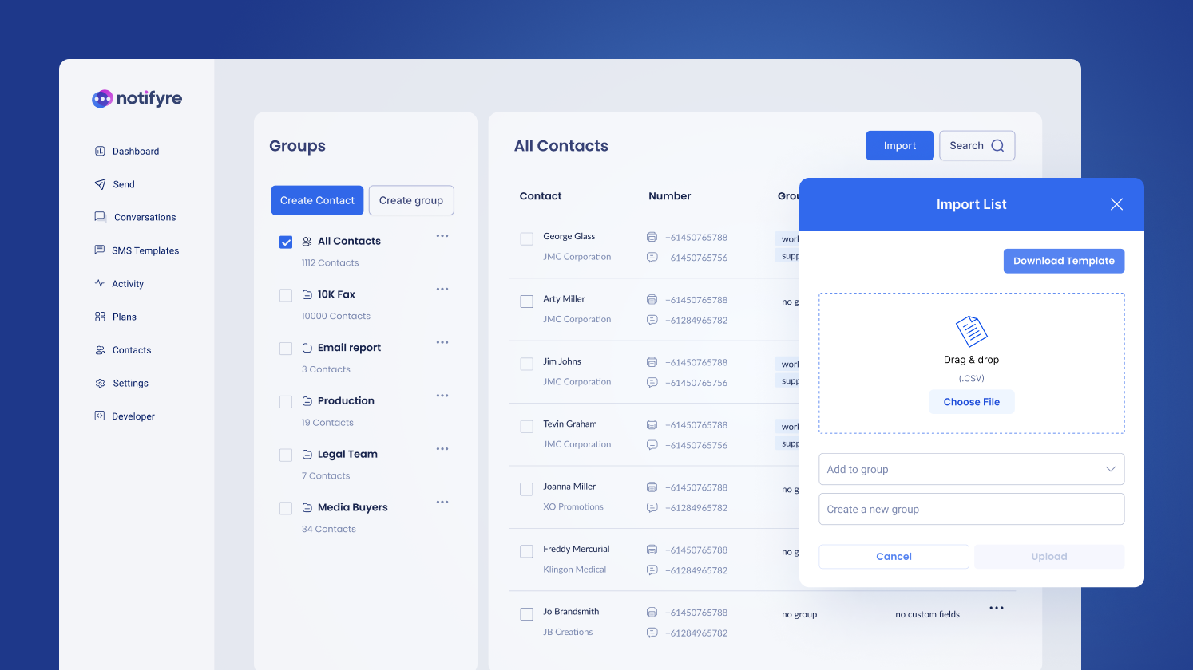
Task: Select Joanna Miller contact checkbox
Action: [x=527, y=489]
